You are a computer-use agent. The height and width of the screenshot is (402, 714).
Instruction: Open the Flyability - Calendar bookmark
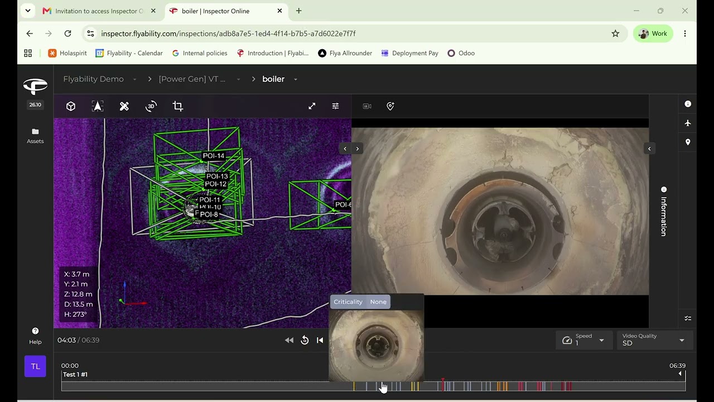pyautogui.click(x=129, y=53)
